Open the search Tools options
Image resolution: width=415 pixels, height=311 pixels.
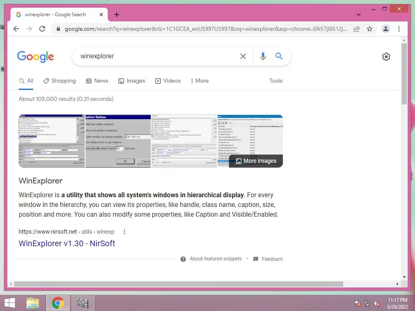[276, 81]
